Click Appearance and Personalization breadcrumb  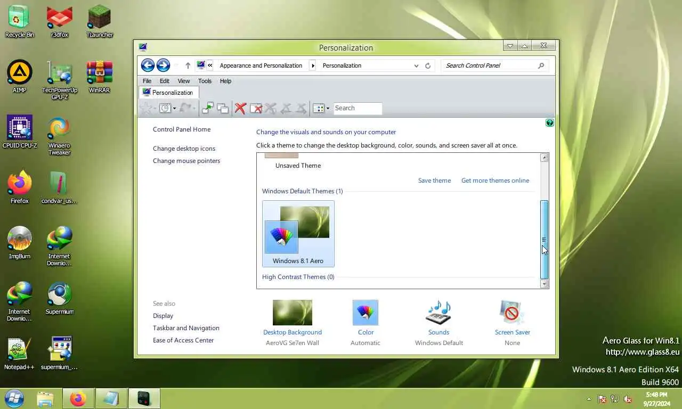click(x=261, y=66)
